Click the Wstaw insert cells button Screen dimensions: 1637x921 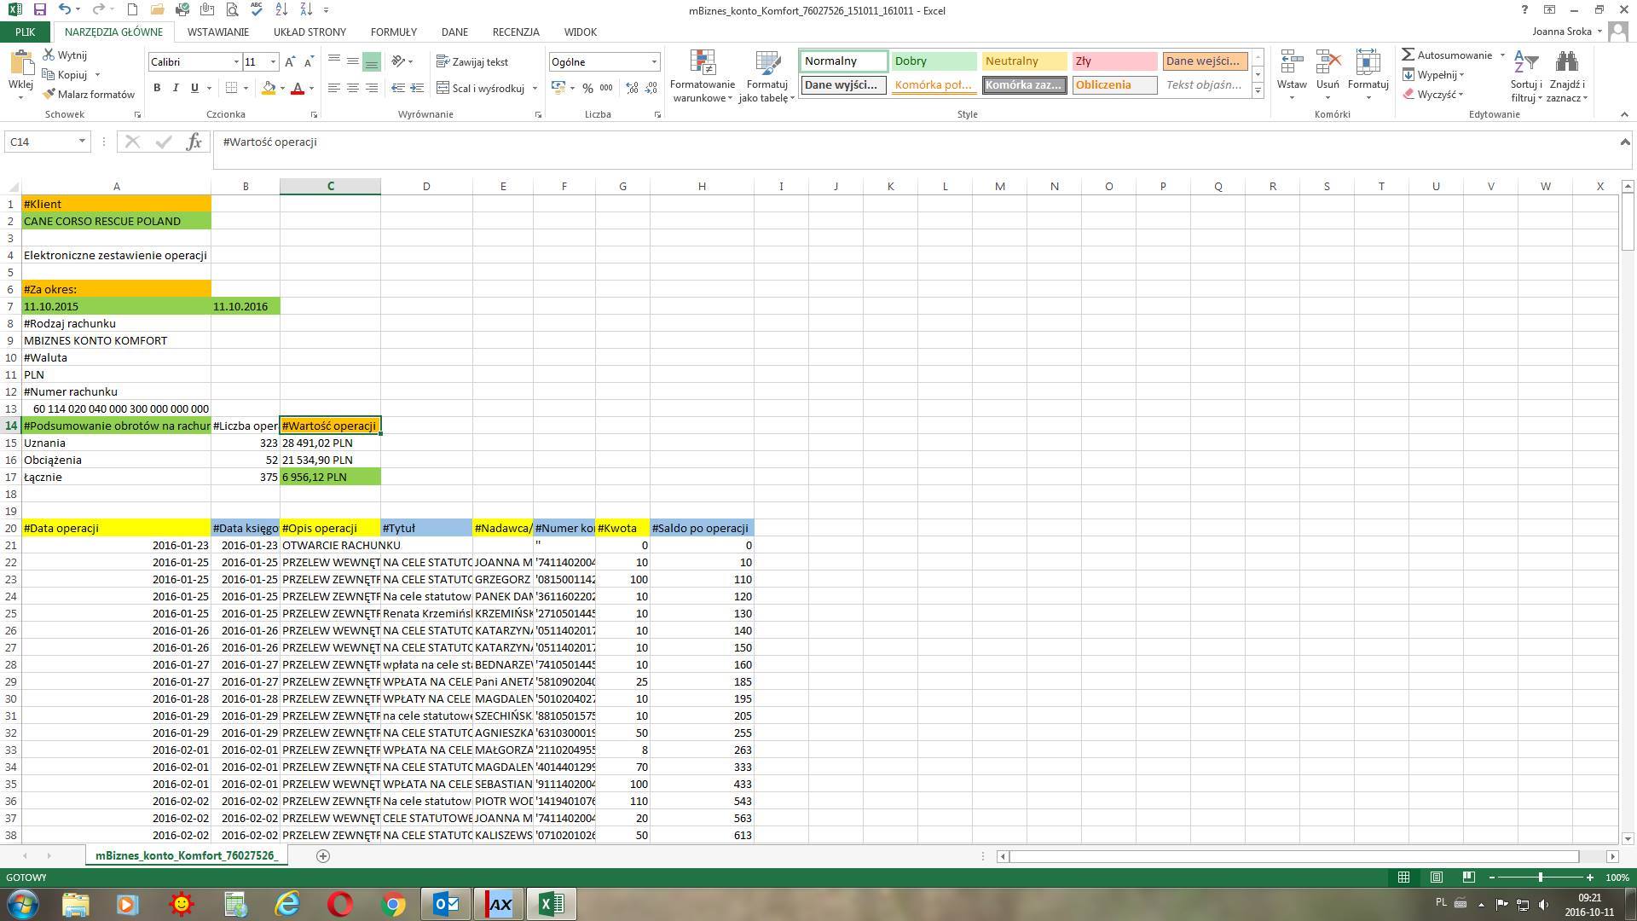(x=1291, y=64)
